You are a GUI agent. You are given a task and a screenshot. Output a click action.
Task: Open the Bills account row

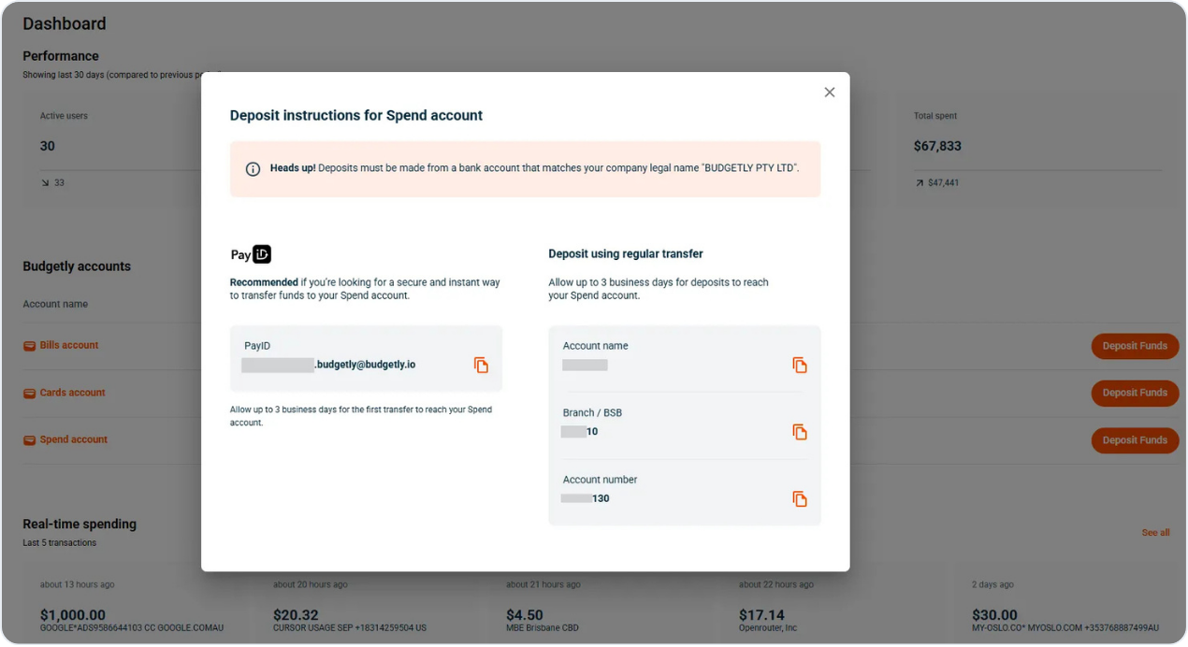[x=72, y=344]
